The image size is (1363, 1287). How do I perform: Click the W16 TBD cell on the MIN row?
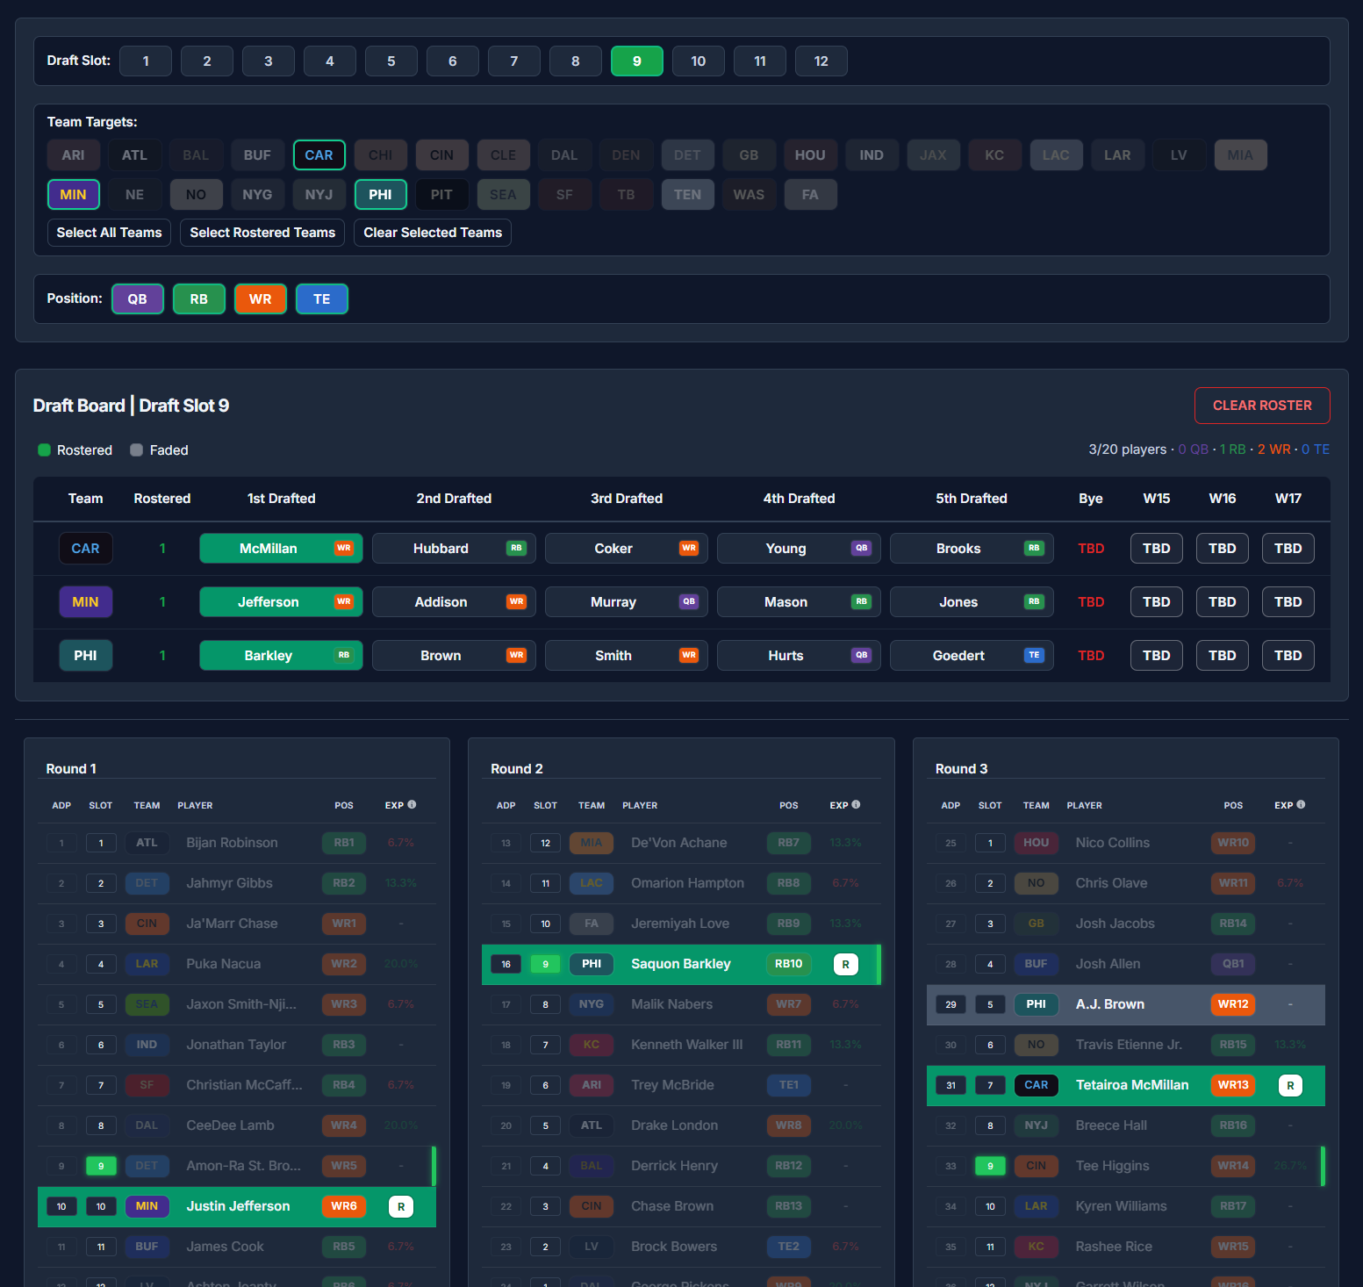[1222, 601]
